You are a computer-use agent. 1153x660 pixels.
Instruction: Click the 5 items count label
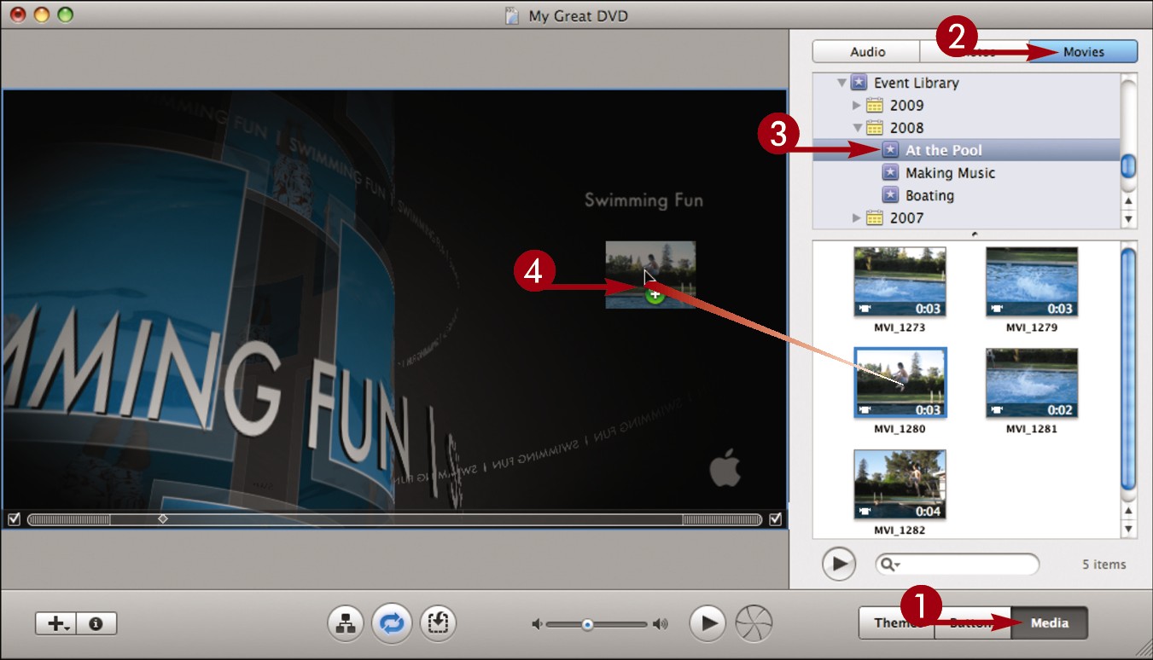1104,564
